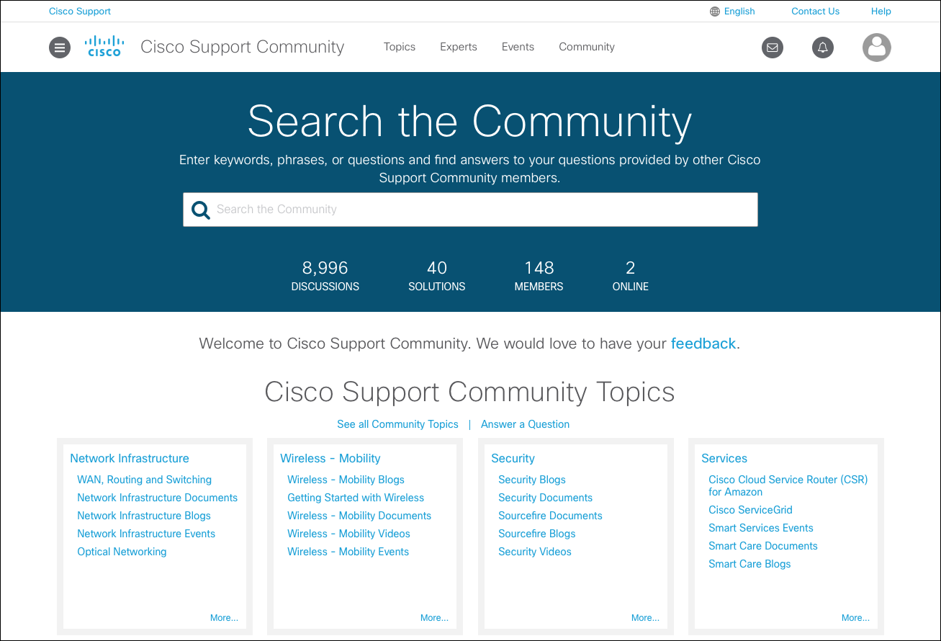Open Smart Services Events link
The width and height of the screenshot is (941, 641).
[761, 528]
